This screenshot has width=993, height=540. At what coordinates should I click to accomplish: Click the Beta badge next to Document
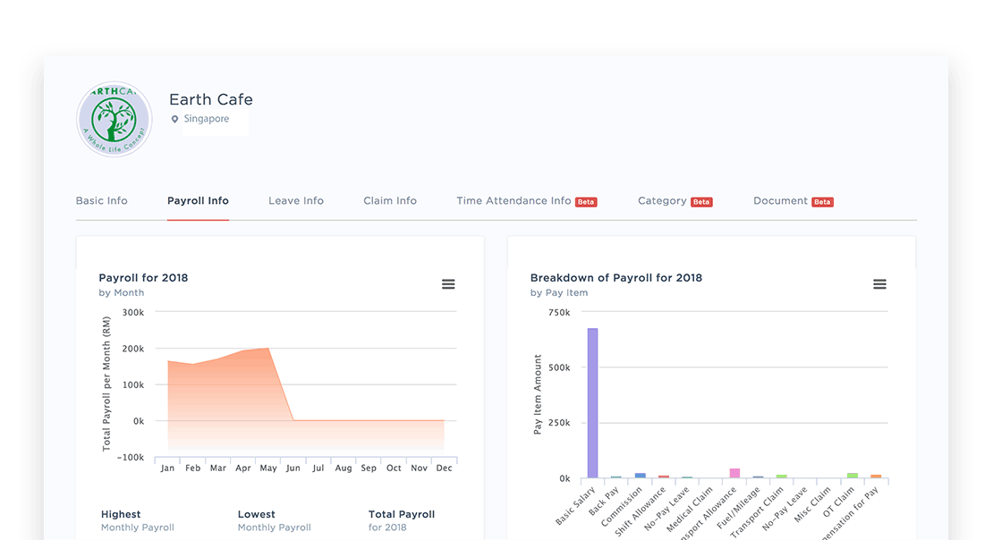click(822, 202)
